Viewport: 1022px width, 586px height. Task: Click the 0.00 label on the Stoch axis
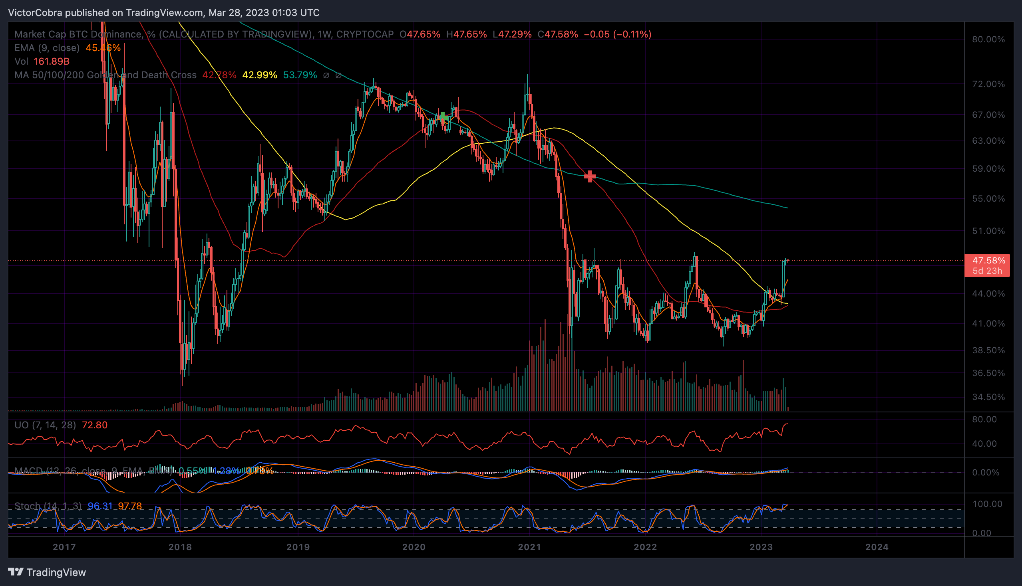(x=982, y=533)
